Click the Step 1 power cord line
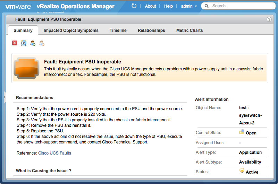 pyautogui.click(x=100, y=109)
